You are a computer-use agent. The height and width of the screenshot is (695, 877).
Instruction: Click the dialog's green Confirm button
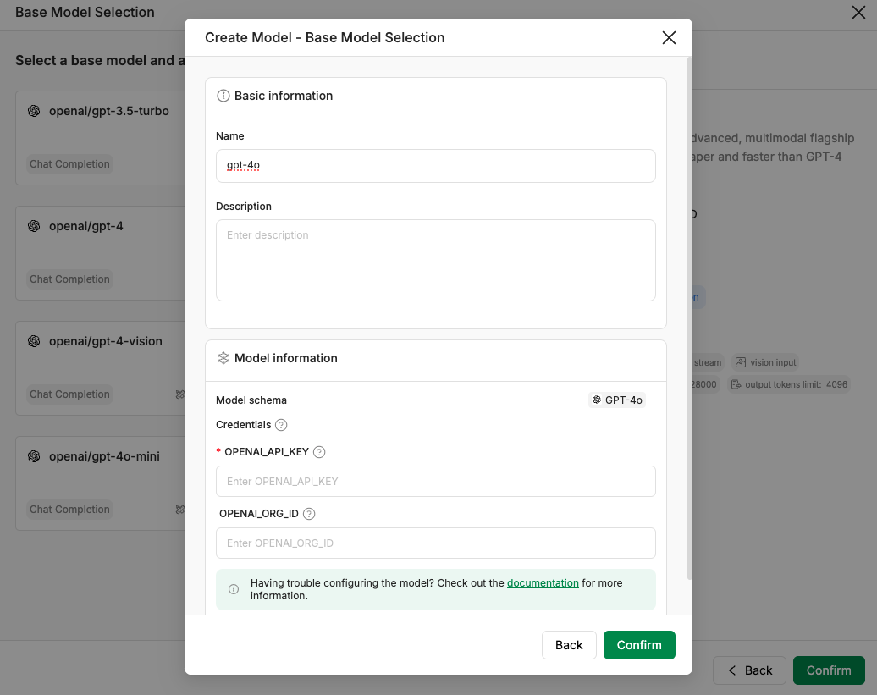click(x=639, y=645)
